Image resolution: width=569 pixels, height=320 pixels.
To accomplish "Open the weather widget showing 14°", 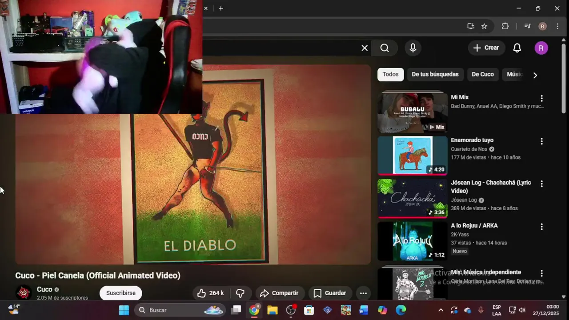I will (14, 309).
